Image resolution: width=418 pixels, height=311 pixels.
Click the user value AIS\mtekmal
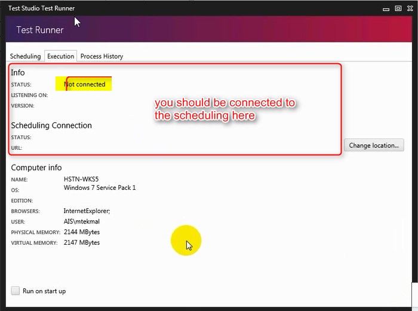pos(82,221)
